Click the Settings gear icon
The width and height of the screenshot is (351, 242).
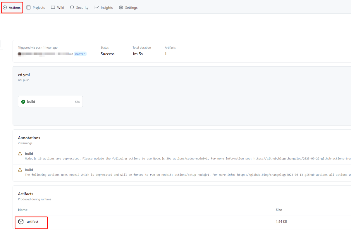pyautogui.click(x=121, y=7)
